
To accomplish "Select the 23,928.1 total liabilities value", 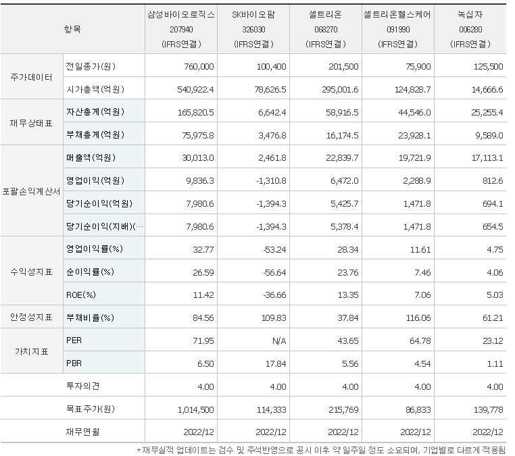I will (x=414, y=136).
